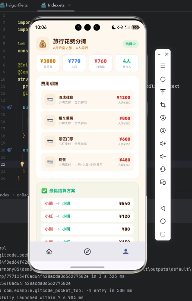
Task: Close the emulator toolbar panel
Action: click(x=167, y=54)
